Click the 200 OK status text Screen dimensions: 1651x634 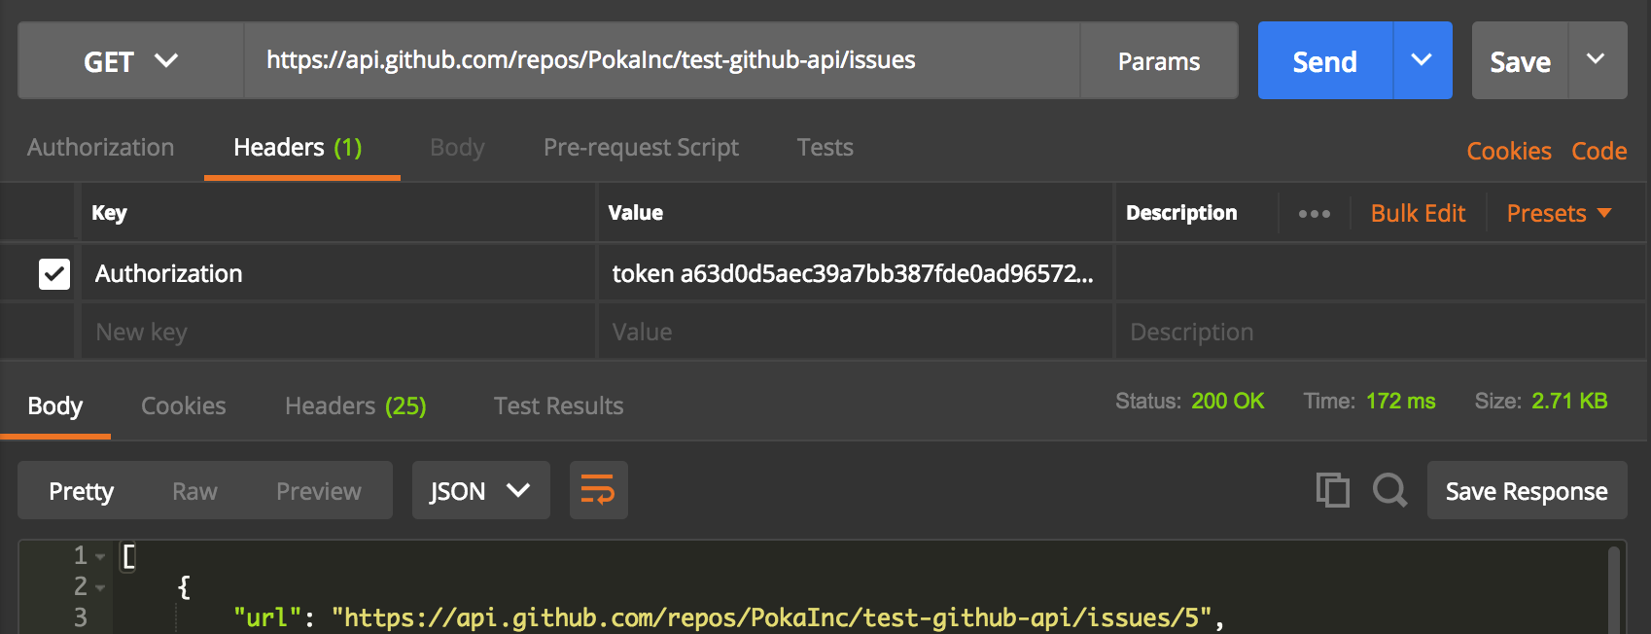point(1228,402)
